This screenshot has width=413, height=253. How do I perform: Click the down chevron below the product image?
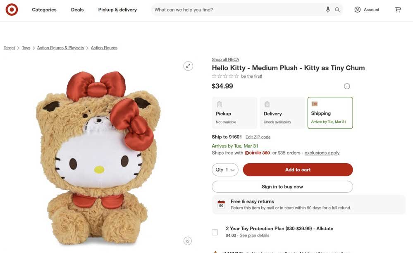click(x=187, y=241)
